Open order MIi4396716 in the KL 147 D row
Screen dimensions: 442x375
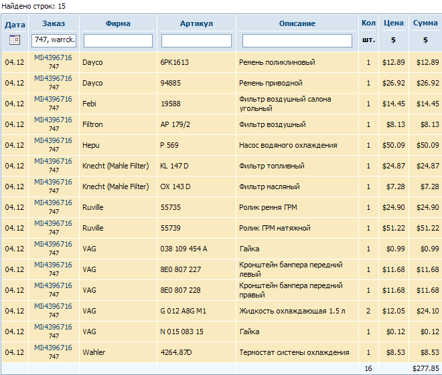[x=54, y=161]
